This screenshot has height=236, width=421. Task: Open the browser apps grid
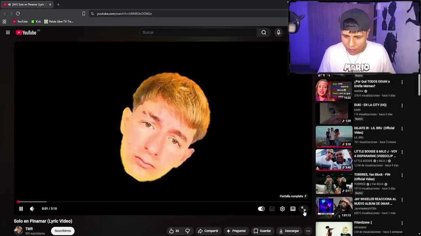4,22
